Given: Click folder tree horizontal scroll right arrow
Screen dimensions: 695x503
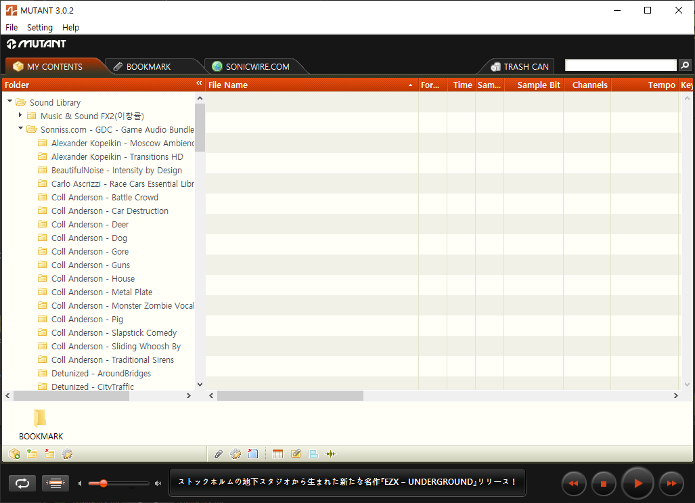Looking at the screenshot, I should point(188,395).
